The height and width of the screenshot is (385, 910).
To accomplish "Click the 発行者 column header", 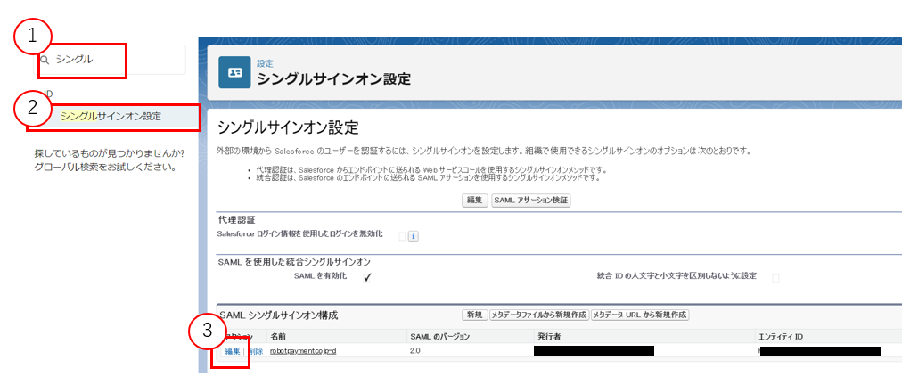I will tap(549, 336).
